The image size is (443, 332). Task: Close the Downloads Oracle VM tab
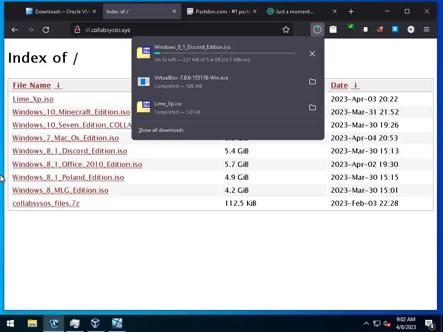click(94, 12)
